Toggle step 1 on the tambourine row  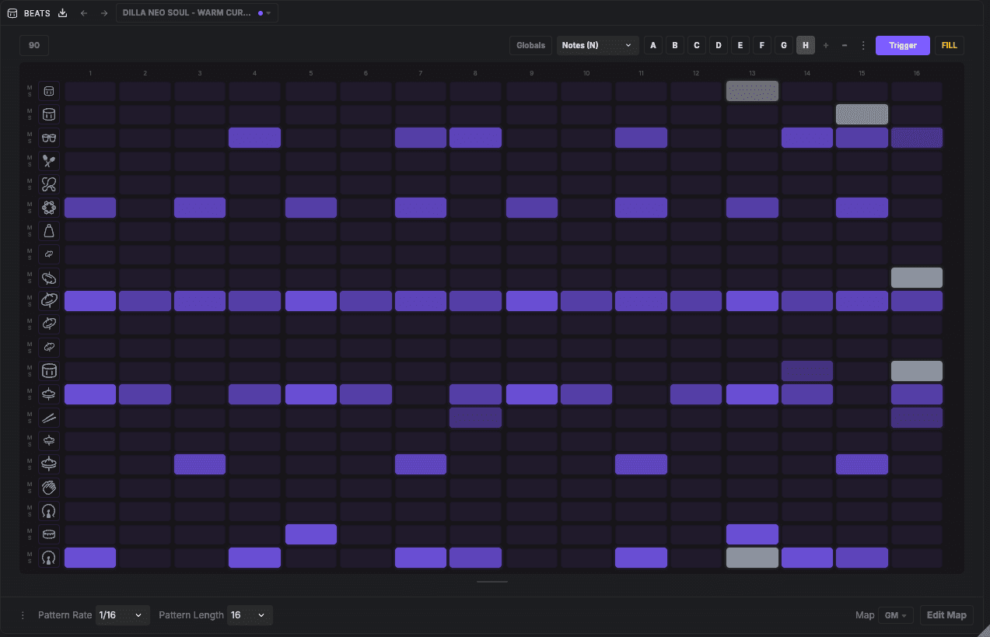[90, 208]
